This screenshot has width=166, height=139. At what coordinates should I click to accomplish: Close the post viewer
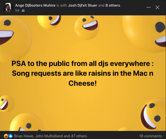157,7
